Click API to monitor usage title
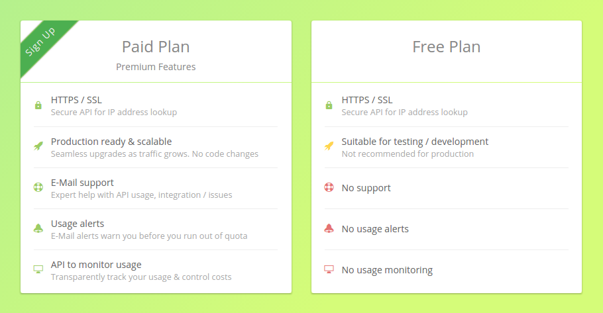Image resolution: width=603 pixels, height=313 pixels. (x=96, y=265)
